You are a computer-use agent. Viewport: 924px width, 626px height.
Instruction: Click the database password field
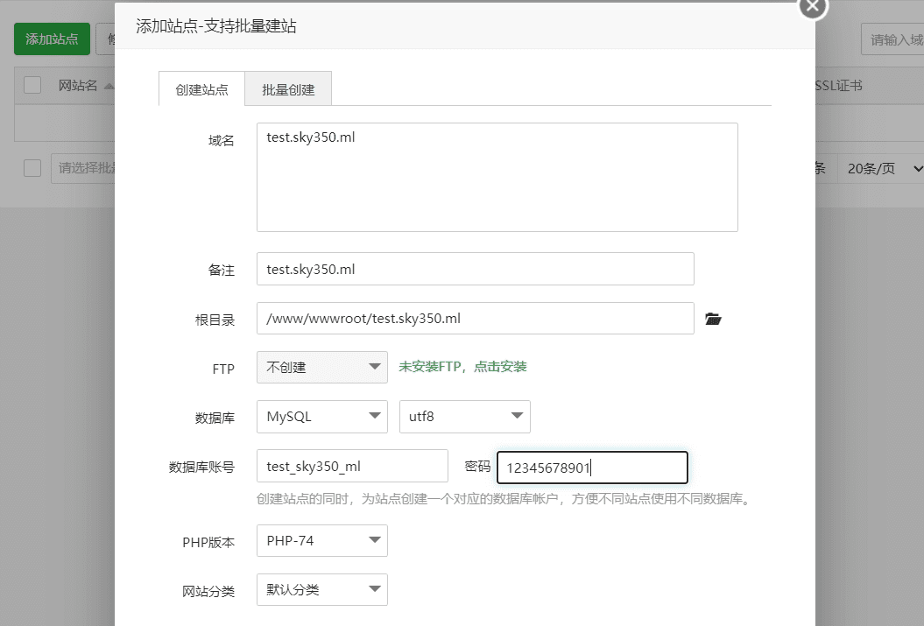tap(592, 468)
